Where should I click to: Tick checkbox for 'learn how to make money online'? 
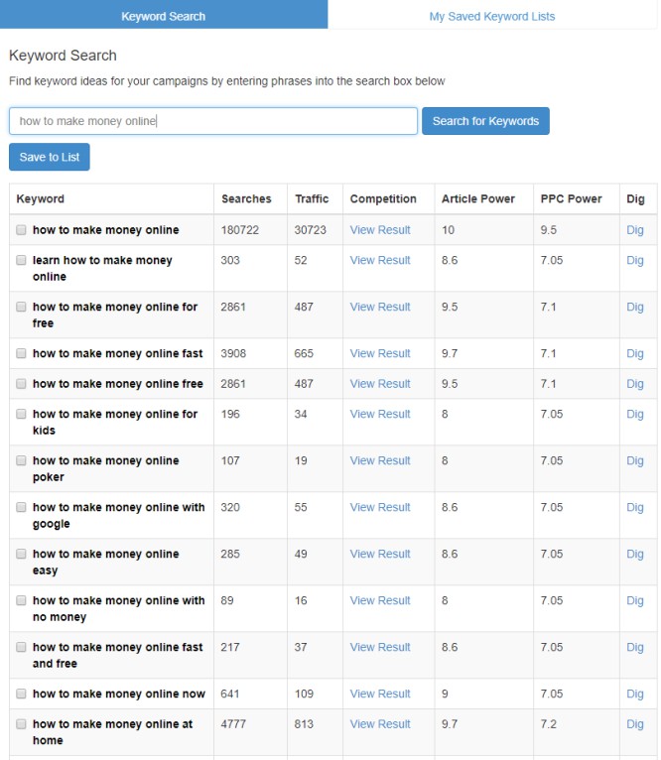[21, 260]
